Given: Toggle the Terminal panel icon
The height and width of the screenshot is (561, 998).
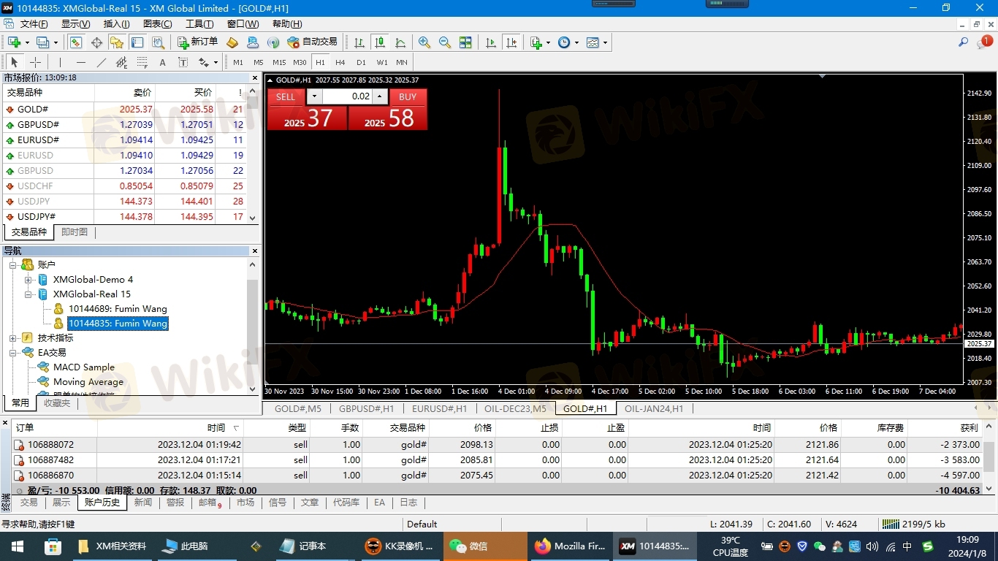Looking at the screenshot, I should click(x=137, y=42).
